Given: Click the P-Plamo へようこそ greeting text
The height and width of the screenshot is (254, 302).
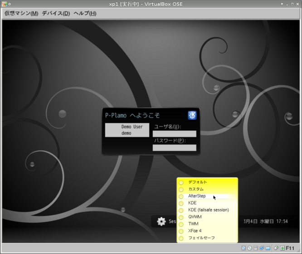Looking at the screenshot, I should 132,115.
